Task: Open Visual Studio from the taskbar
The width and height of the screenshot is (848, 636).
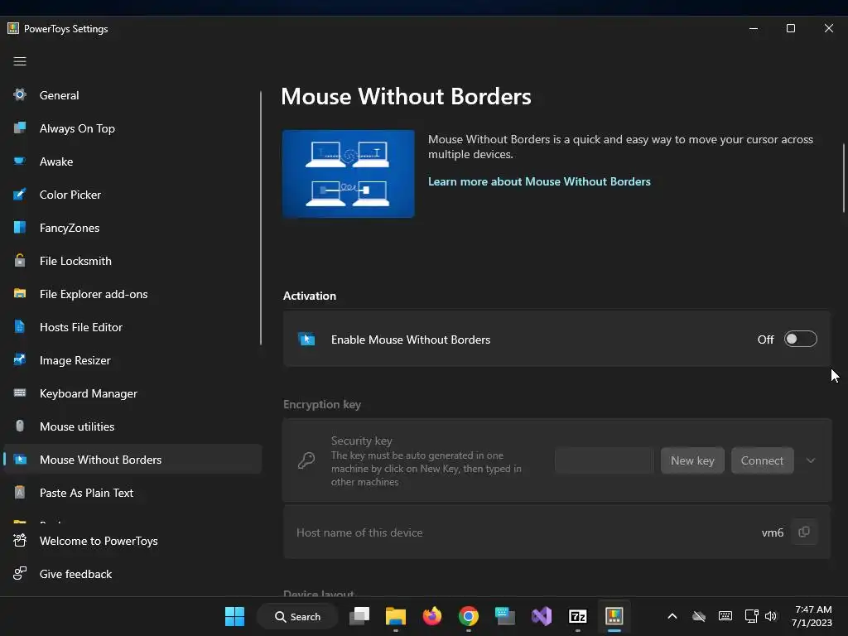Action: coord(542,616)
